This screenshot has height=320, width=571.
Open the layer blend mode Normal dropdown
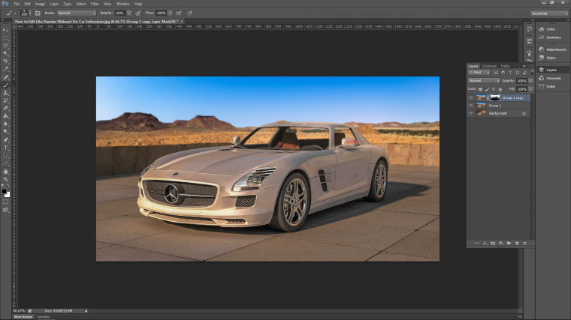pyautogui.click(x=484, y=81)
